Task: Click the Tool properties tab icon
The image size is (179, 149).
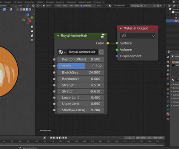Action: 168,57
